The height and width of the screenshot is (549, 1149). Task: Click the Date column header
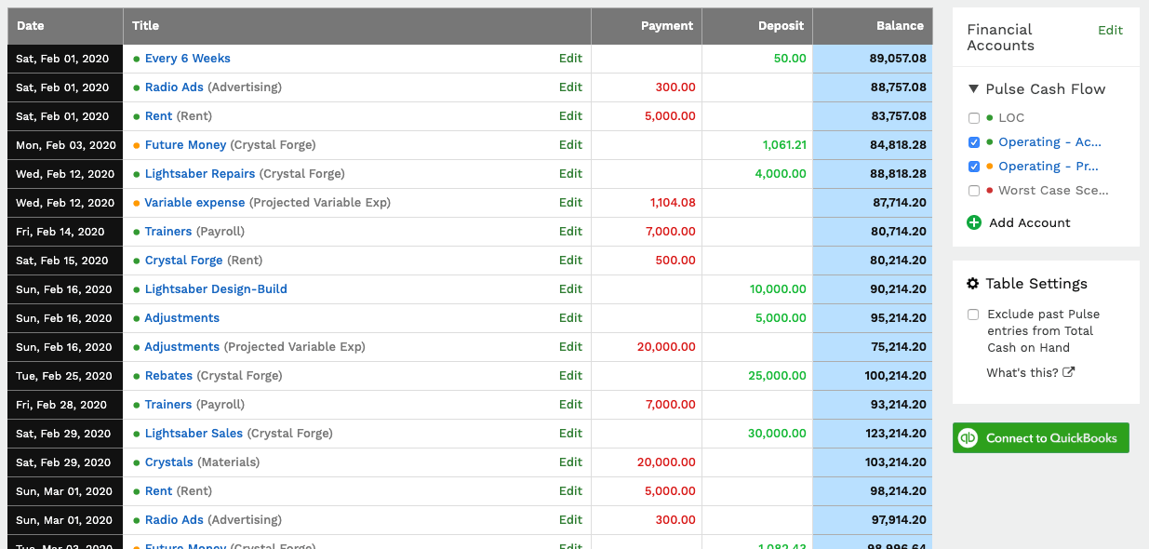pyautogui.click(x=31, y=25)
